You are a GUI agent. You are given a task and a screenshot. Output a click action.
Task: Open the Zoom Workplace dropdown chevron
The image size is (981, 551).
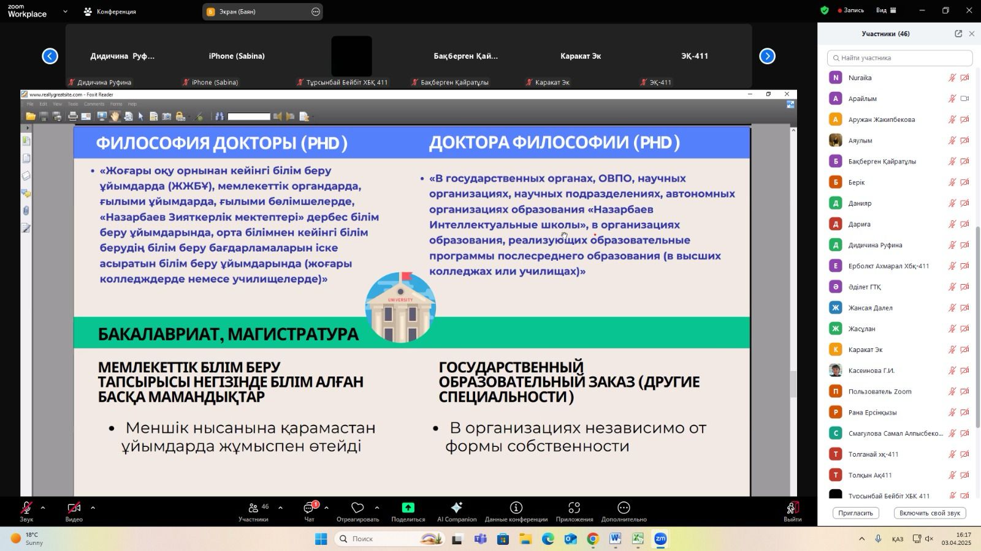pyautogui.click(x=65, y=12)
